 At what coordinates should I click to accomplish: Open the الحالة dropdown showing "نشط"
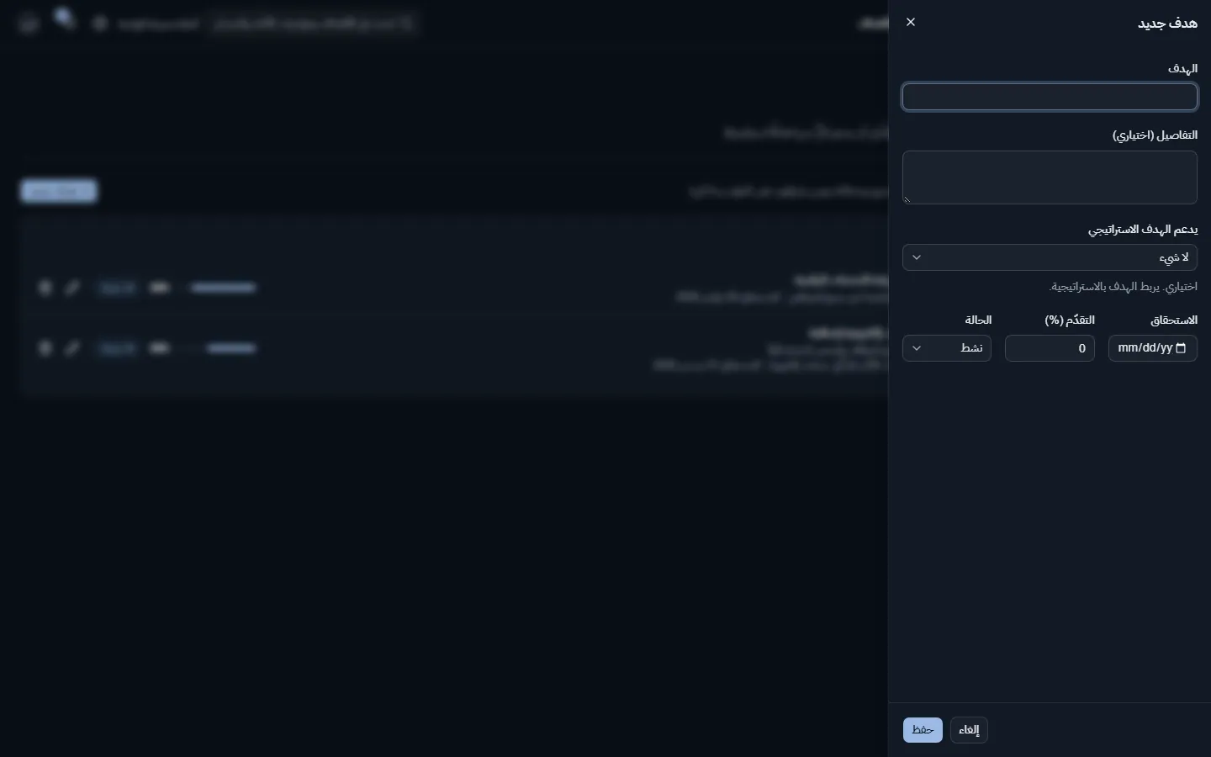[947, 348]
